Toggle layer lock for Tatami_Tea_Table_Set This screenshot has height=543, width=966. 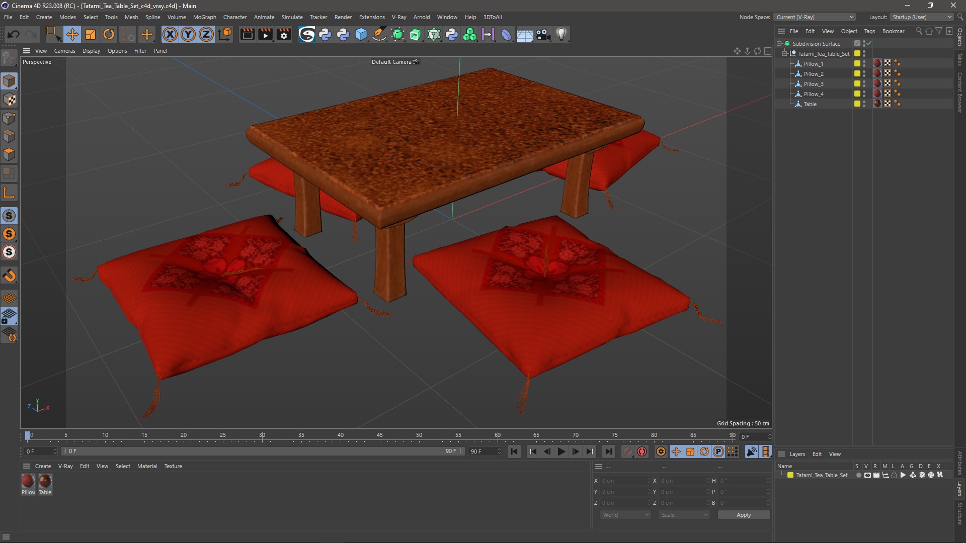pyautogui.click(x=894, y=475)
